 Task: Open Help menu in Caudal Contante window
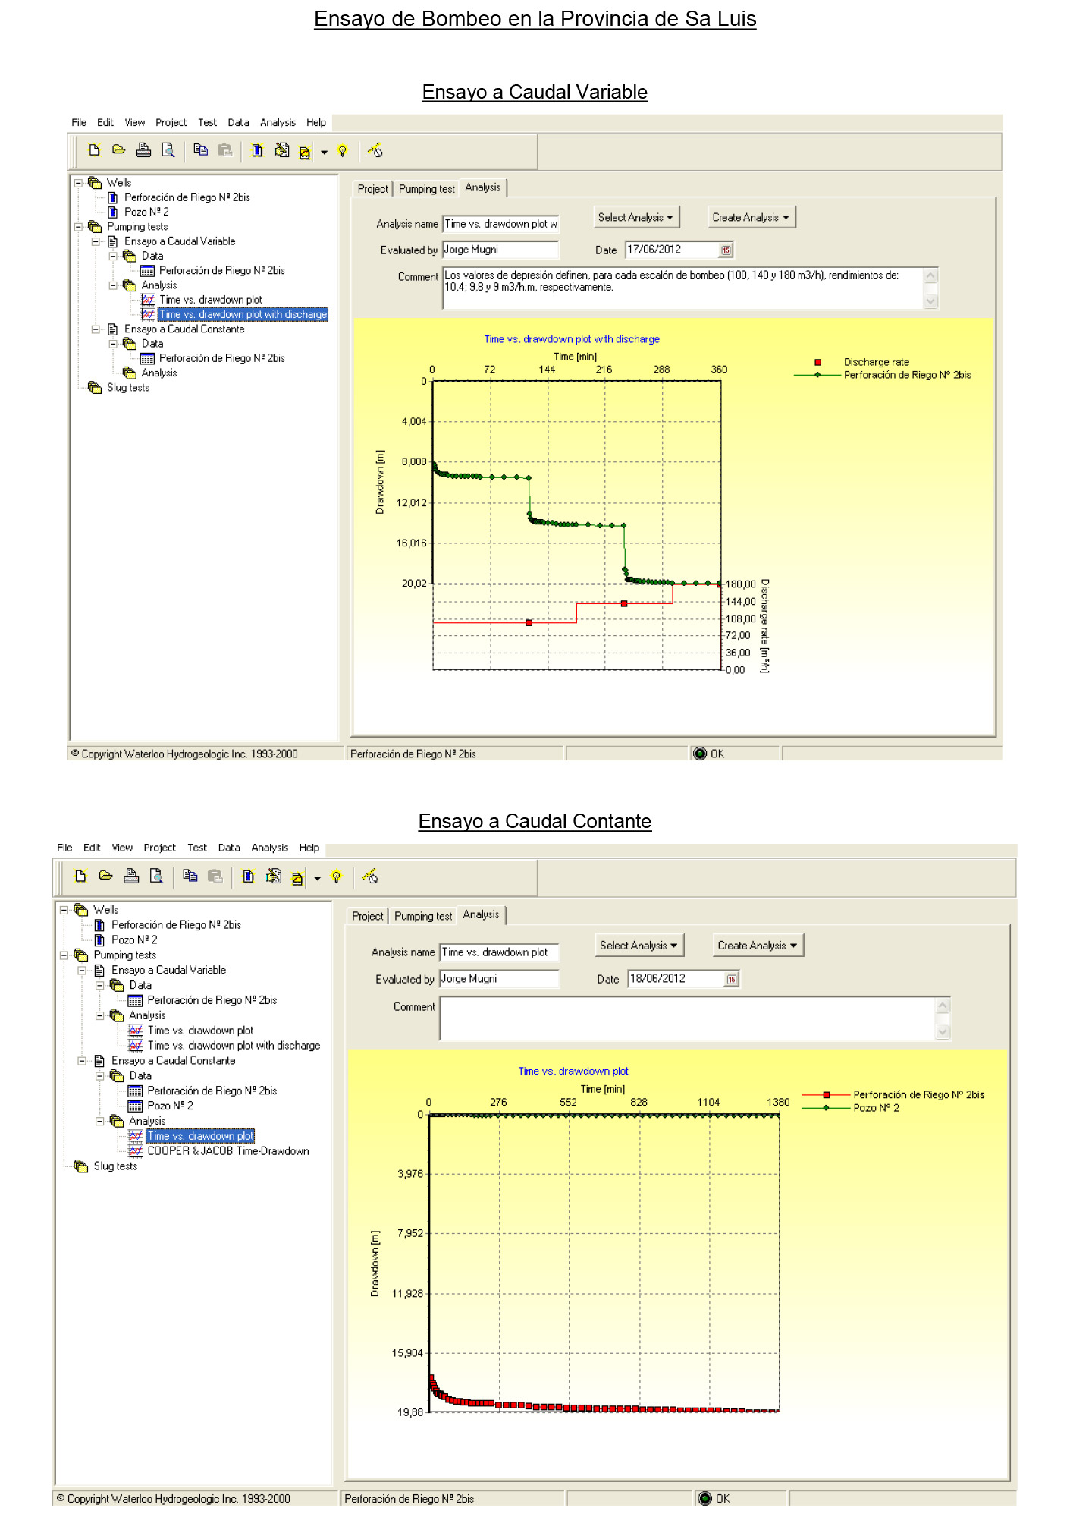(x=309, y=848)
